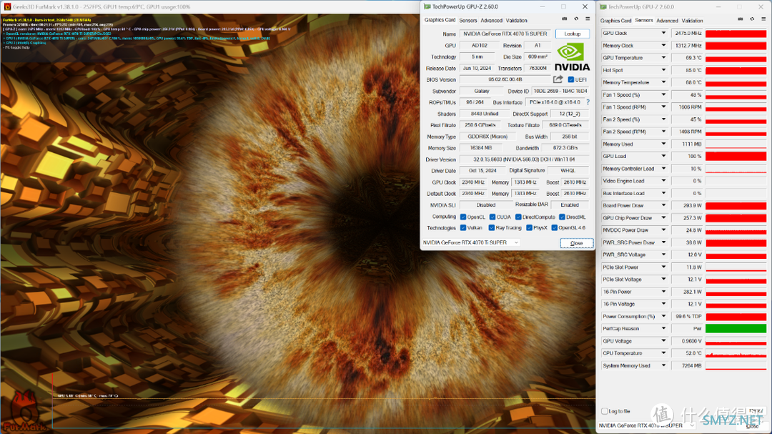Open hamburger menu in Graphics Card GPU-Z window
The height and width of the screenshot is (434, 772).
(588, 19)
